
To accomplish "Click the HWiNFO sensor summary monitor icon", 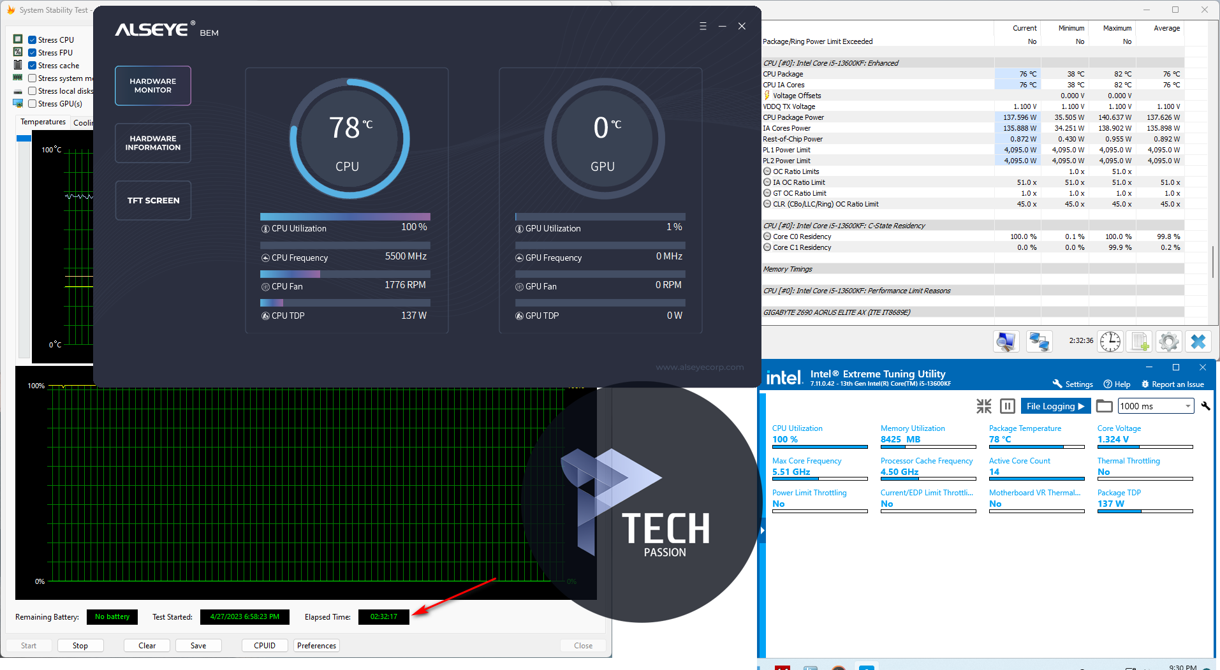I will coord(1006,342).
